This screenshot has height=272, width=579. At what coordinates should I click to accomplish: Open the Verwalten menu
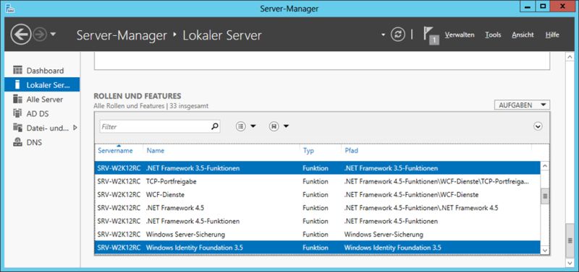pyautogui.click(x=460, y=35)
